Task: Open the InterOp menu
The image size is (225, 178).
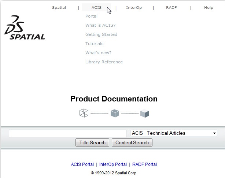Action: (x=134, y=8)
